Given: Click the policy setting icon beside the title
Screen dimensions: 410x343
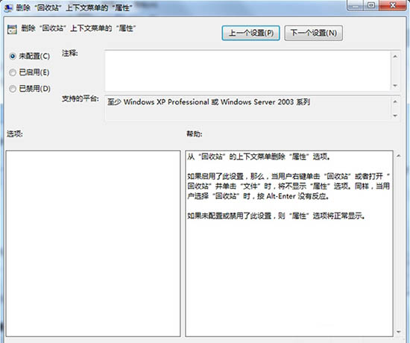Looking at the screenshot, I should click(12, 30).
